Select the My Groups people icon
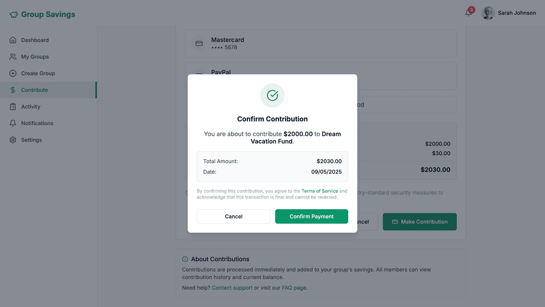The width and height of the screenshot is (545, 307). coord(12,56)
